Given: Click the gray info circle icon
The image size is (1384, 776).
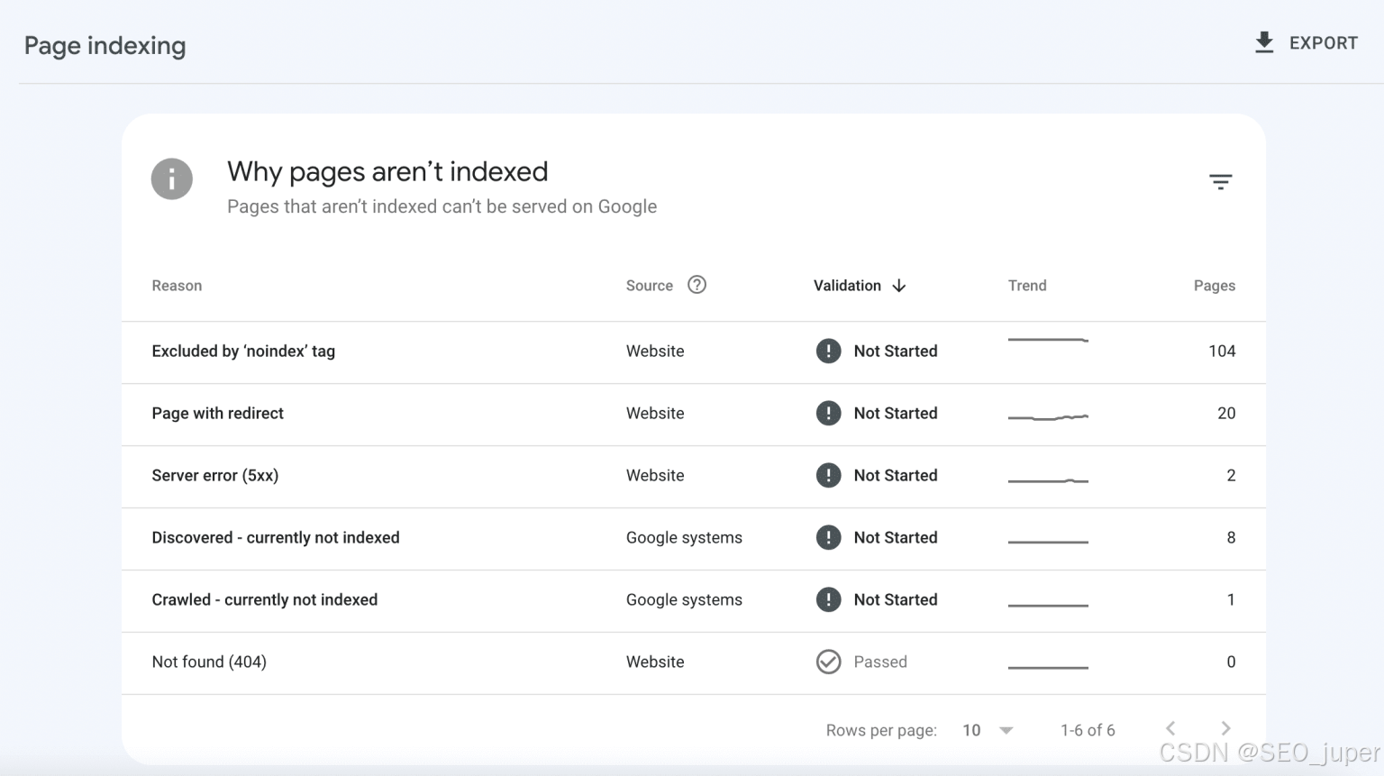Looking at the screenshot, I should [171, 178].
